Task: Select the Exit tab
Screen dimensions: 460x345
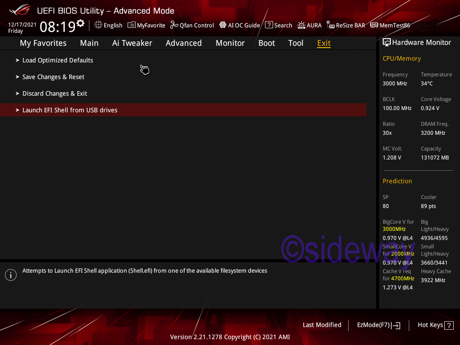Action: [324, 43]
